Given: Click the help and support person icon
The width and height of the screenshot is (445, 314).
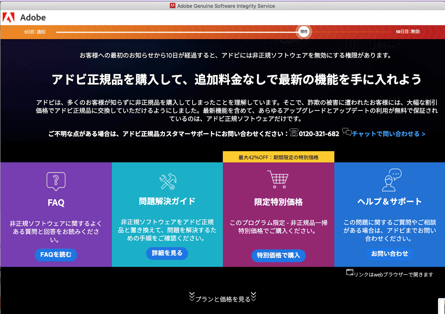Looking at the screenshot, I should 392,180.
